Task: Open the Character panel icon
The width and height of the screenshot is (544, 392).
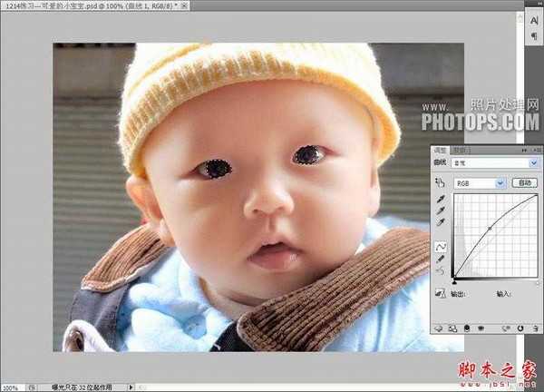Action: click(x=532, y=22)
